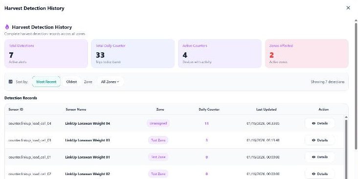Click timestamp 01/16/2026, 03:13:48

tap(263, 140)
